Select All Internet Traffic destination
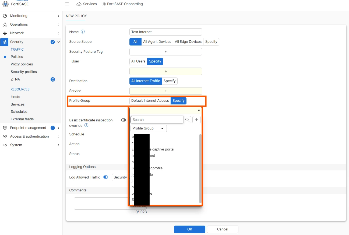This screenshot has height=235, width=349. (146, 81)
